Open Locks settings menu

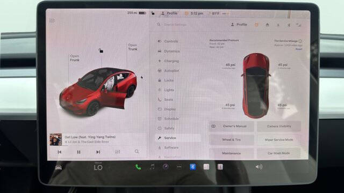[166, 80]
